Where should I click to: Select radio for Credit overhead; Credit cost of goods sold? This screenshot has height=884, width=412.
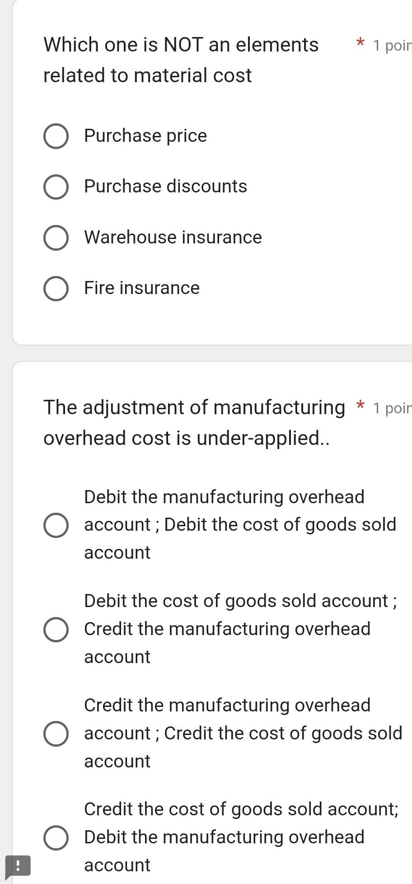tap(56, 734)
